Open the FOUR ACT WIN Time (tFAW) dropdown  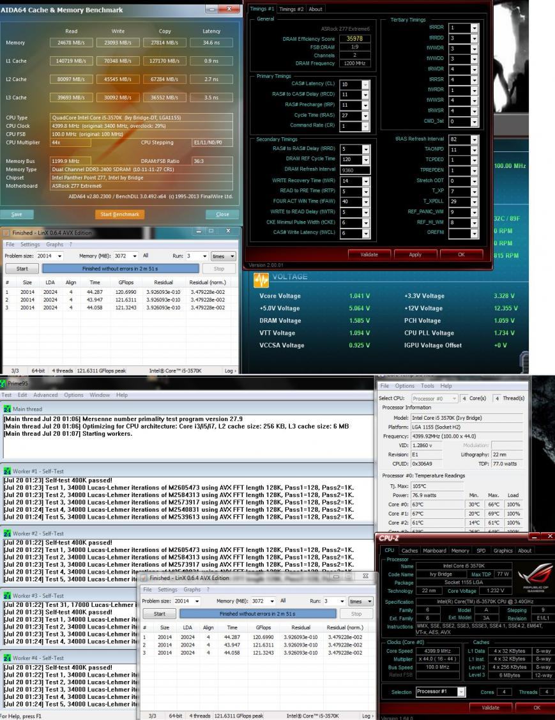[366, 202]
